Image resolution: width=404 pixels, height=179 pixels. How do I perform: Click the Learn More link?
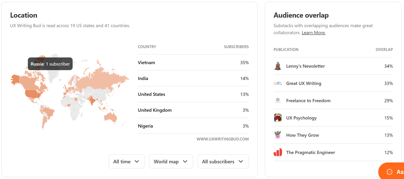click(x=313, y=33)
